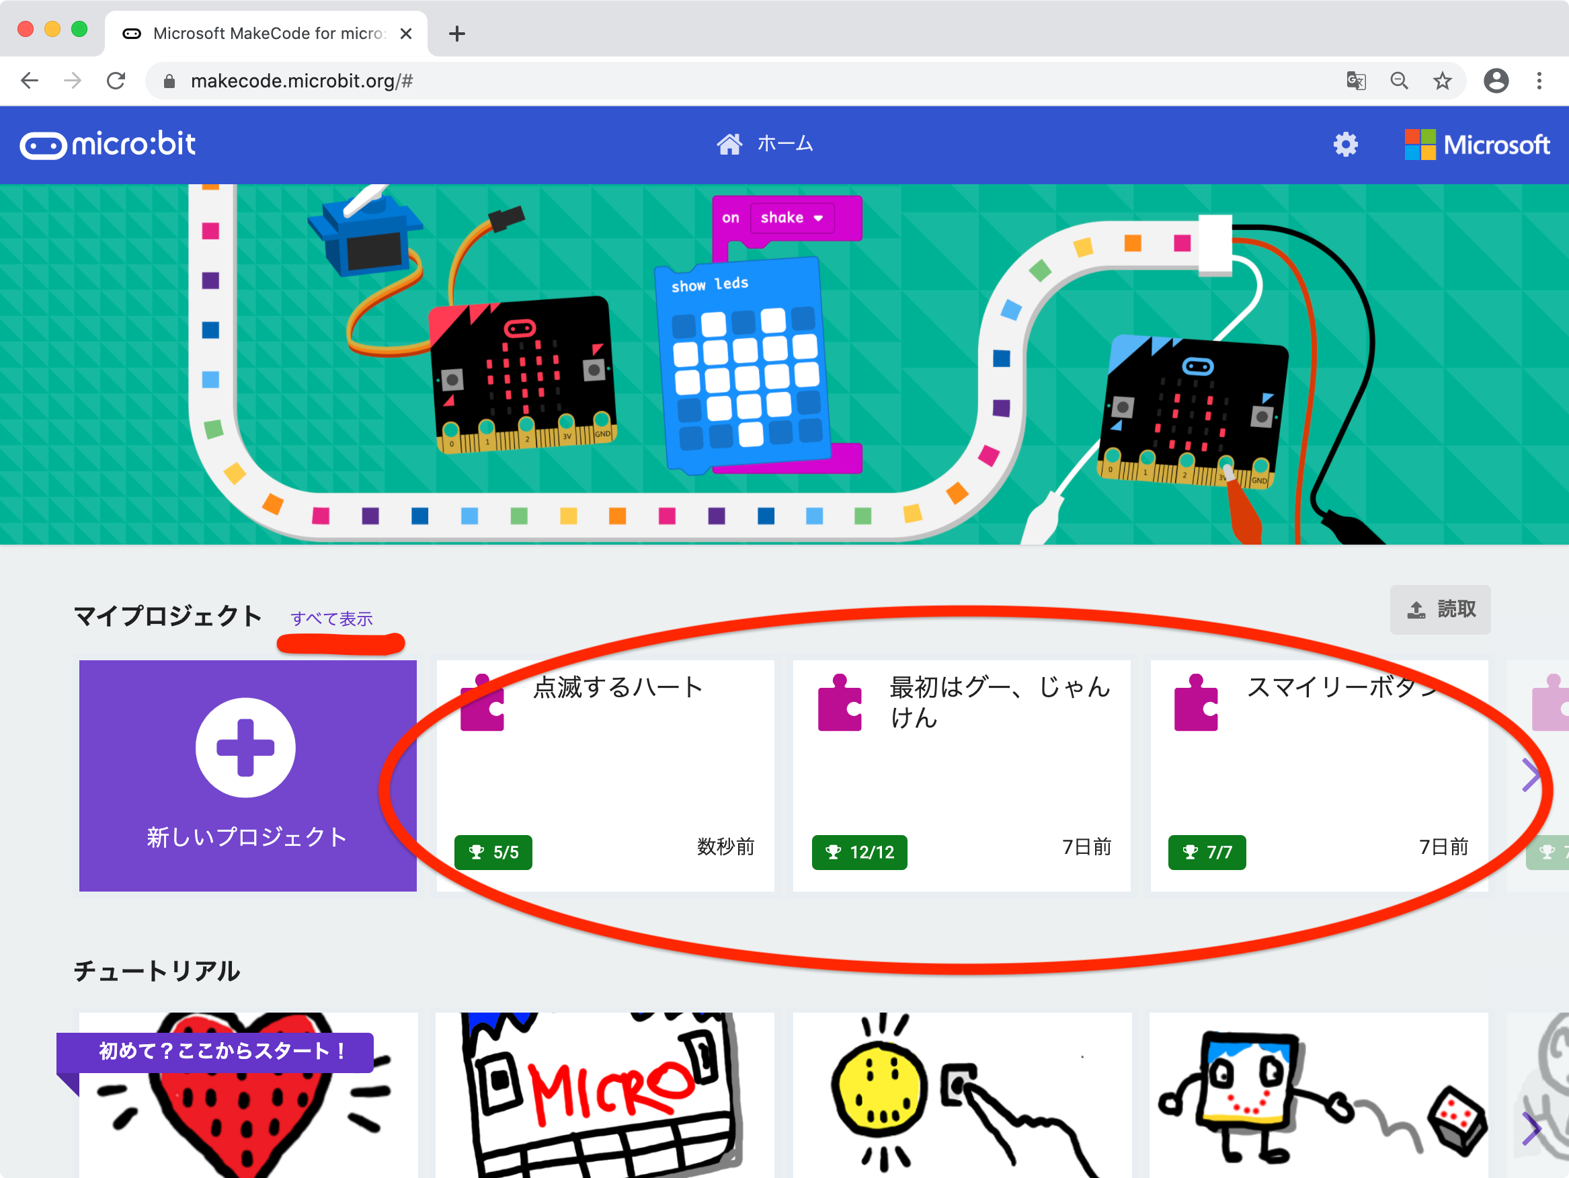Click the puzzle icon on スマイリーボタン project
1569x1178 pixels.
point(1197,703)
